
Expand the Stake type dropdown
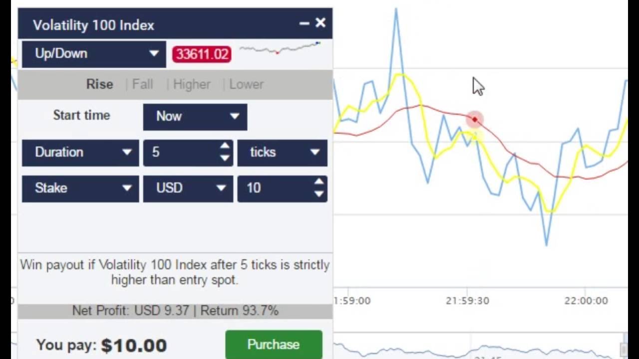tap(80, 188)
